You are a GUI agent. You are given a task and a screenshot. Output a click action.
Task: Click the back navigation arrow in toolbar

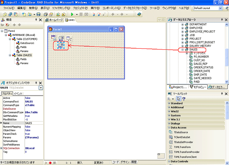point(113,14)
